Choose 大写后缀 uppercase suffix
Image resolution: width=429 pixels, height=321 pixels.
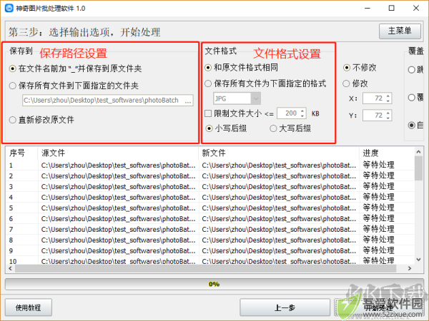click(290, 128)
